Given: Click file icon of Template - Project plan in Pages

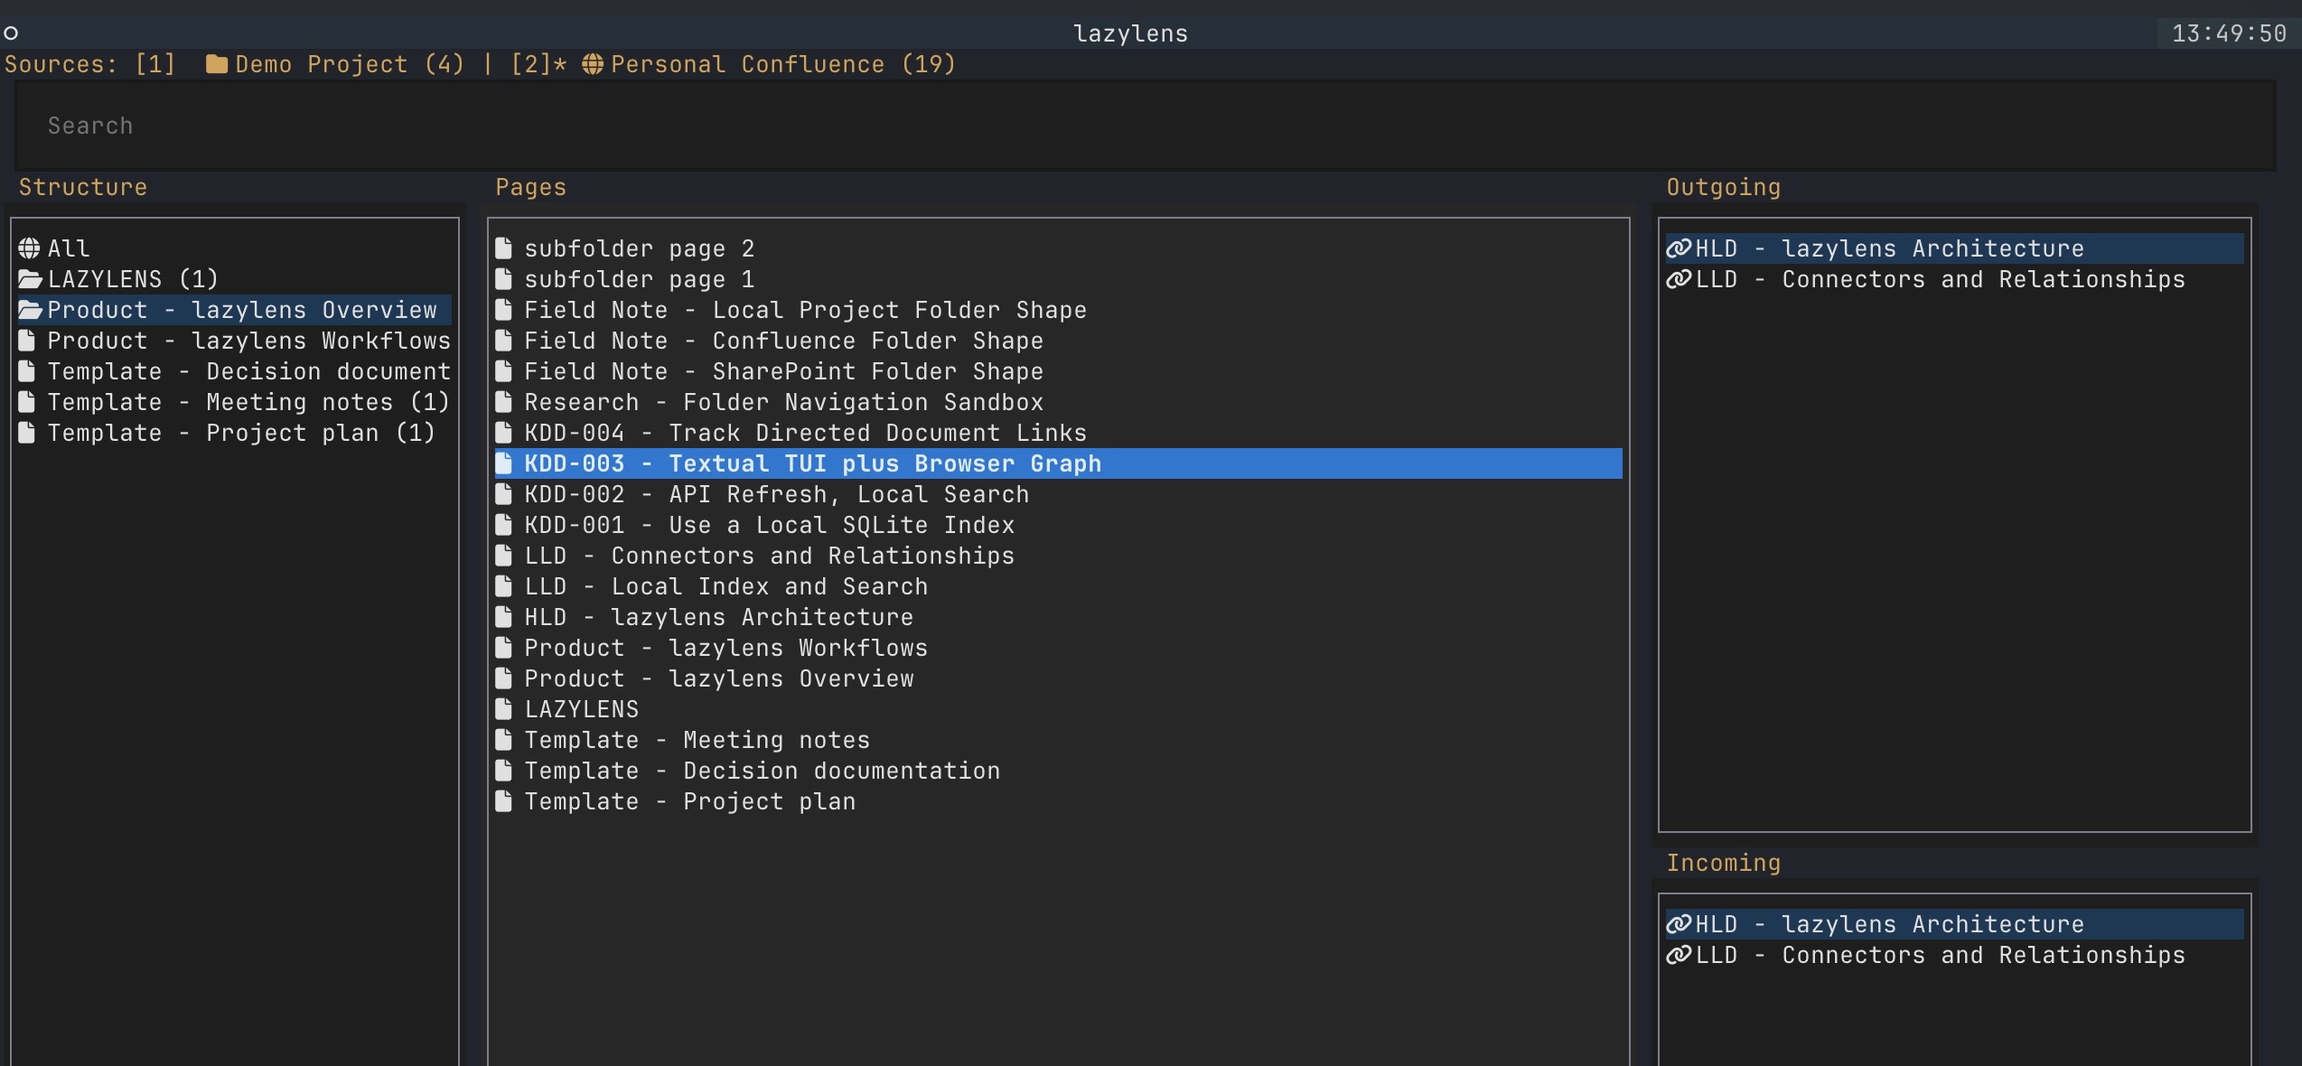Looking at the screenshot, I should click(x=504, y=801).
